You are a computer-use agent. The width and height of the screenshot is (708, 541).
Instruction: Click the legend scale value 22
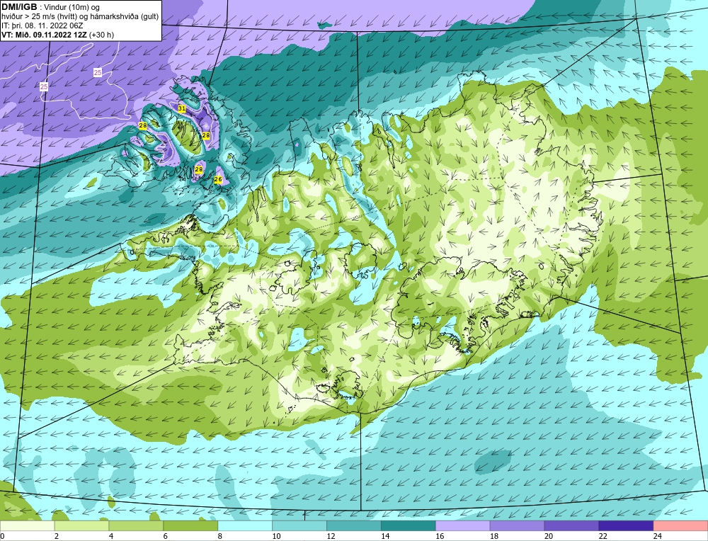(x=603, y=537)
